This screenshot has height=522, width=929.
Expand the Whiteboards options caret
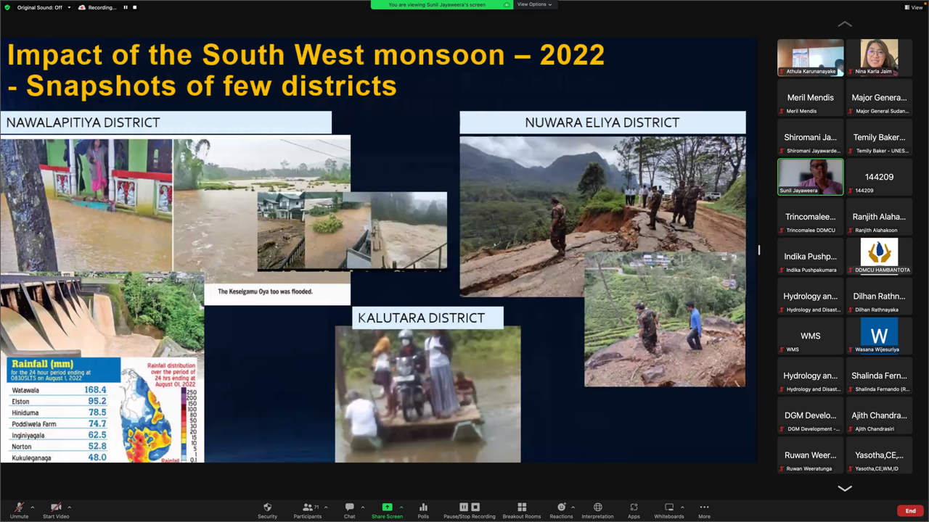tap(682, 507)
